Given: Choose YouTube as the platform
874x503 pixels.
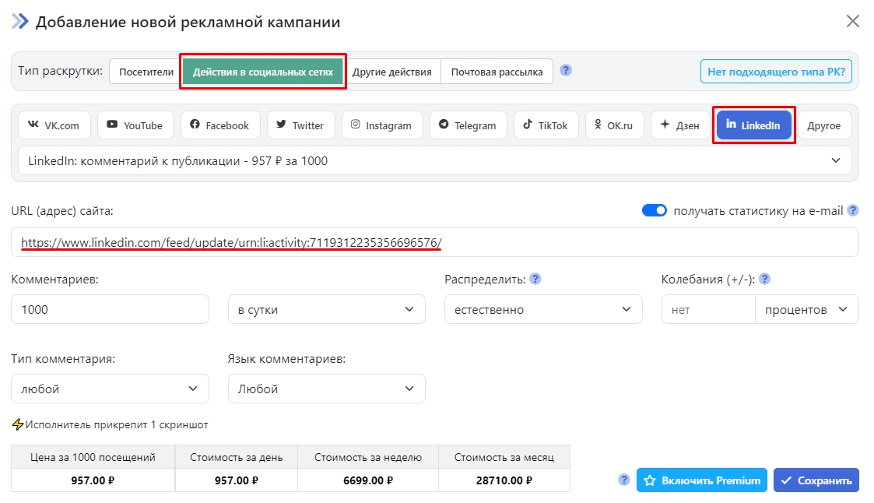Looking at the screenshot, I should coord(135,125).
